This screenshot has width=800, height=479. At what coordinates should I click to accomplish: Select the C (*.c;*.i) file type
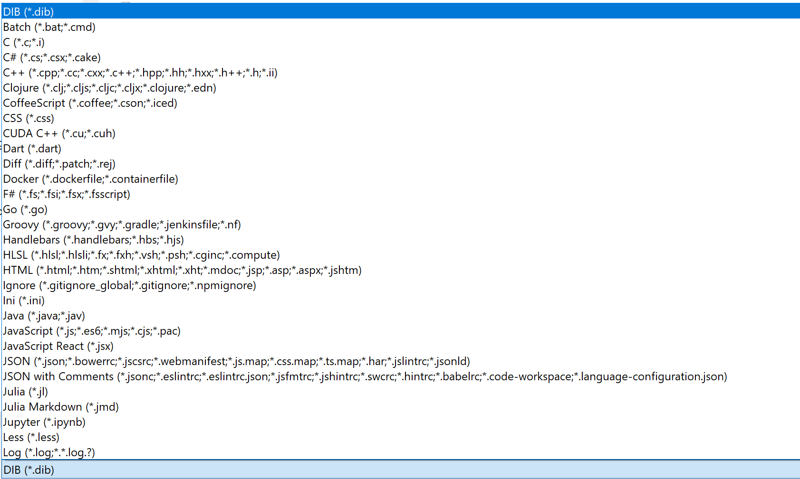[x=401, y=42]
